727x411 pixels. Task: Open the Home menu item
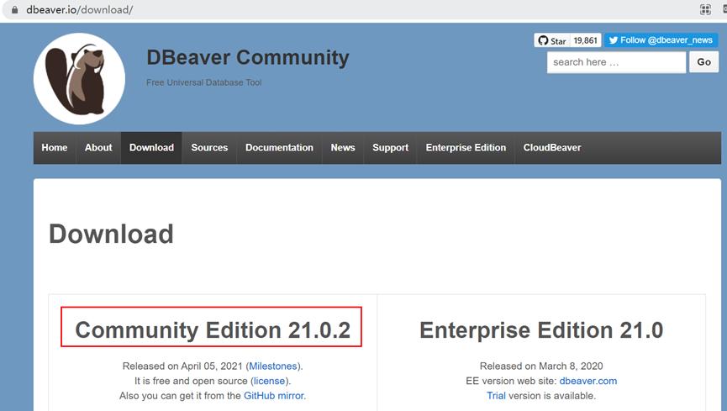point(55,148)
